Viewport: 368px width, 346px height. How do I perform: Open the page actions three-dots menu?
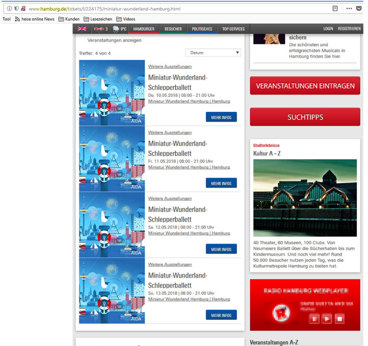[x=349, y=8]
